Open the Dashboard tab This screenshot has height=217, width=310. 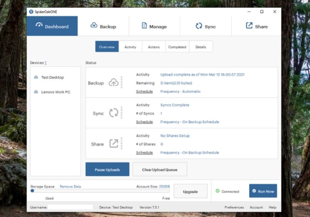click(52, 26)
